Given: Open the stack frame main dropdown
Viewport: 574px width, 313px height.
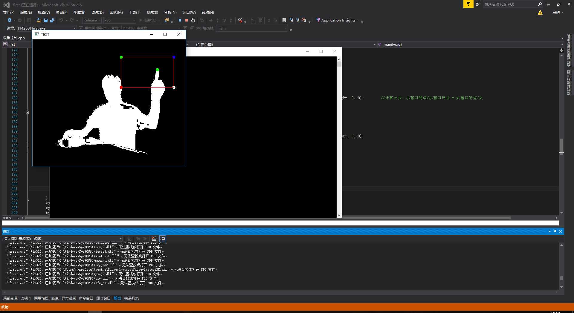Looking at the screenshot, I should point(252,28).
